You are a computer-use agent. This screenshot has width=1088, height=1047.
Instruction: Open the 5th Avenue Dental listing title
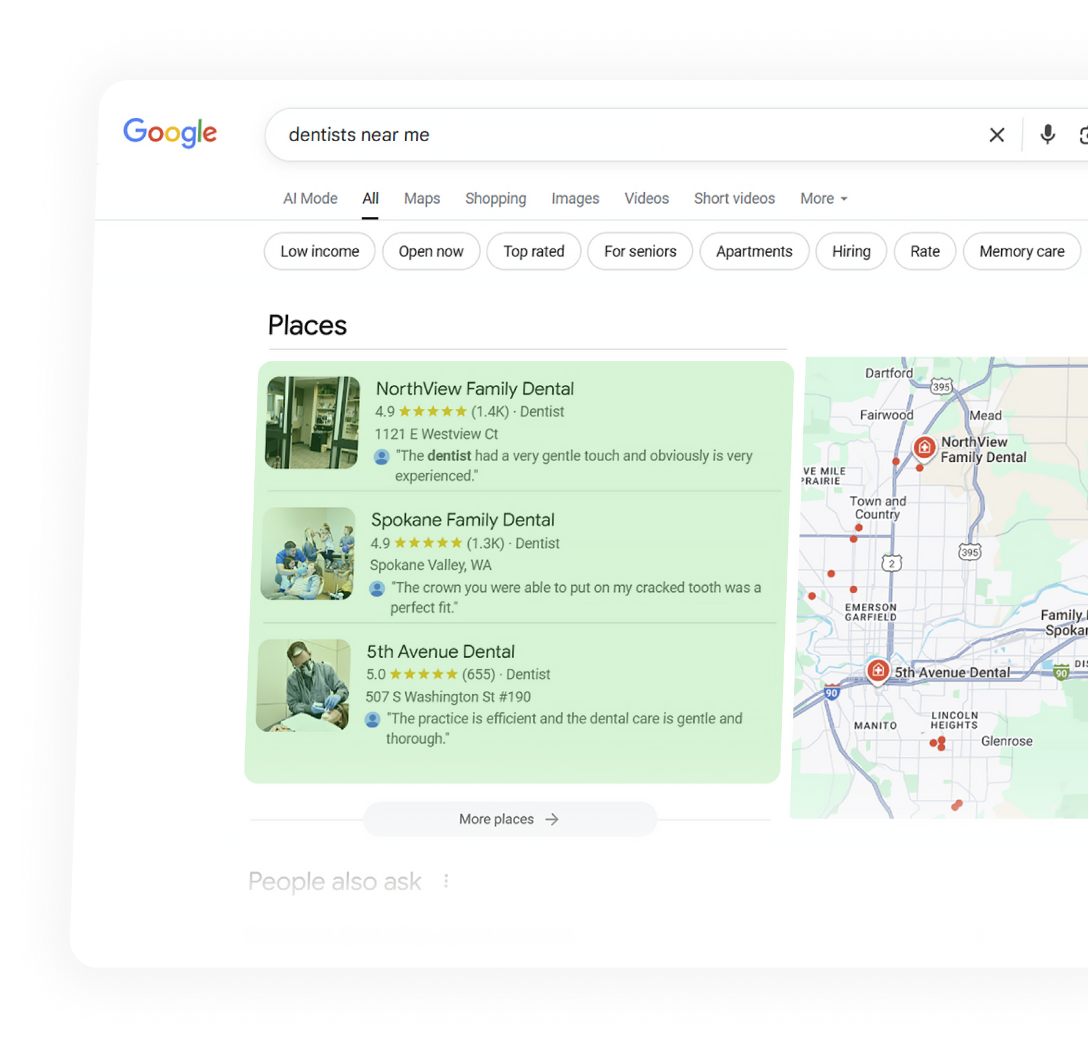click(x=440, y=652)
